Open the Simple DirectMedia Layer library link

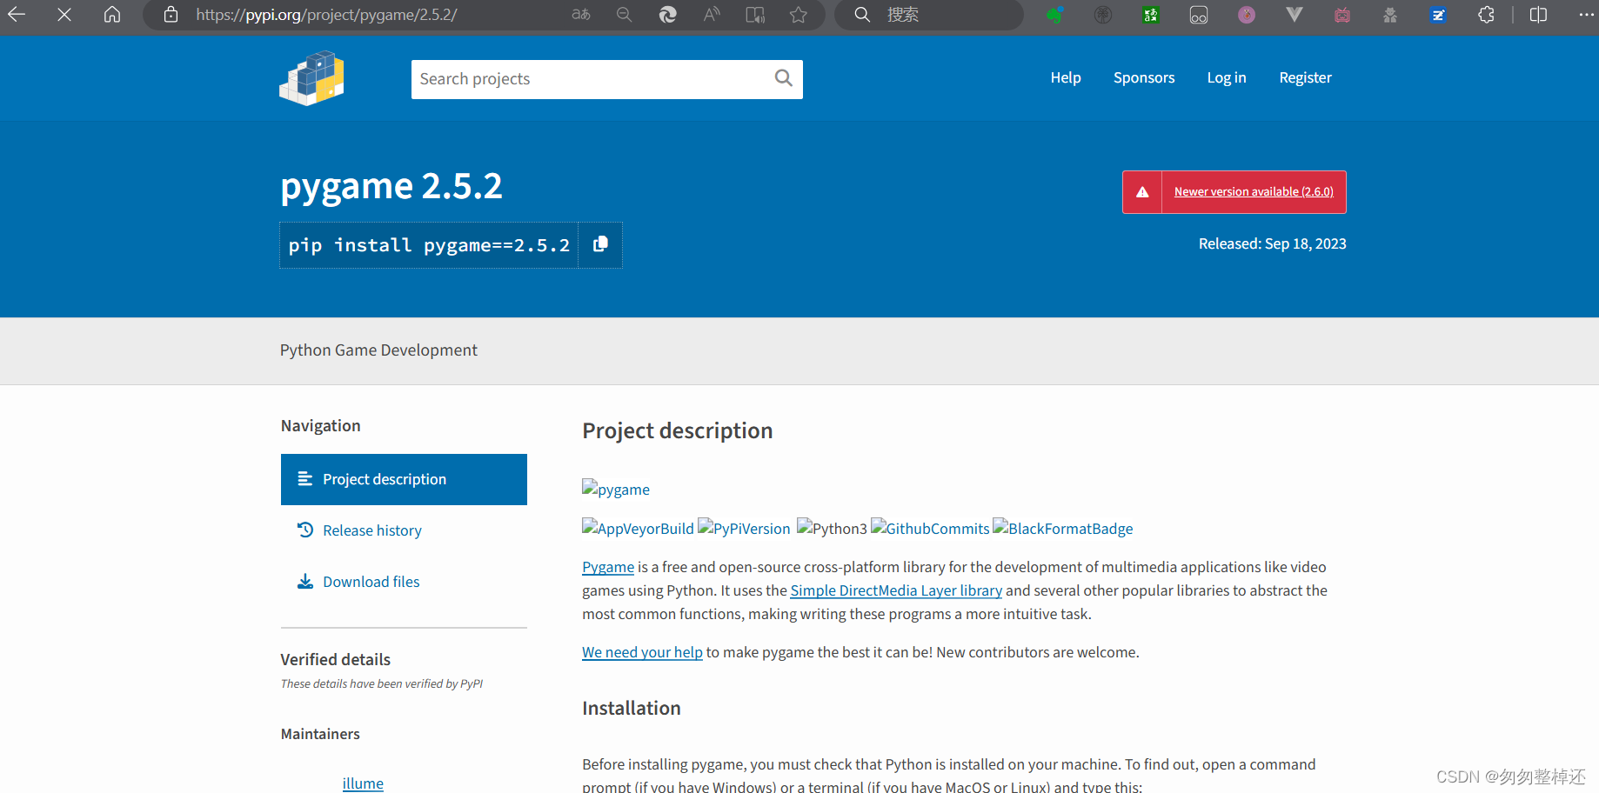[896, 590]
